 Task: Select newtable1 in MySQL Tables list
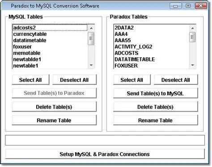click(x=50, y=66)
